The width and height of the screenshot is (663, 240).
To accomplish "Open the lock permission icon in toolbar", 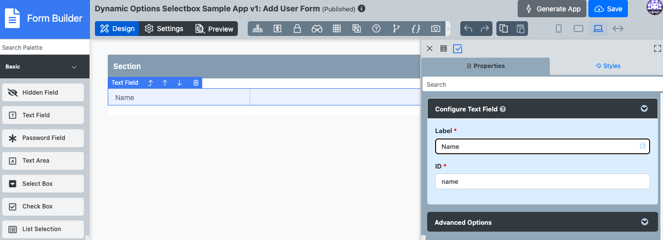I will pyautogui.click(x=297, y=29).
